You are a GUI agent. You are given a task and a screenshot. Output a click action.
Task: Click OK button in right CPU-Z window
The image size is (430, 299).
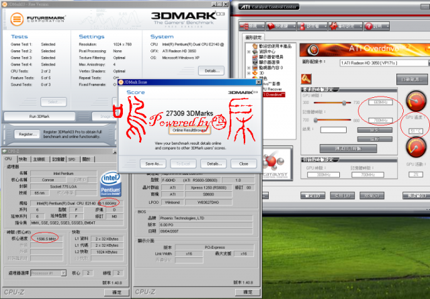pos(248,292)
